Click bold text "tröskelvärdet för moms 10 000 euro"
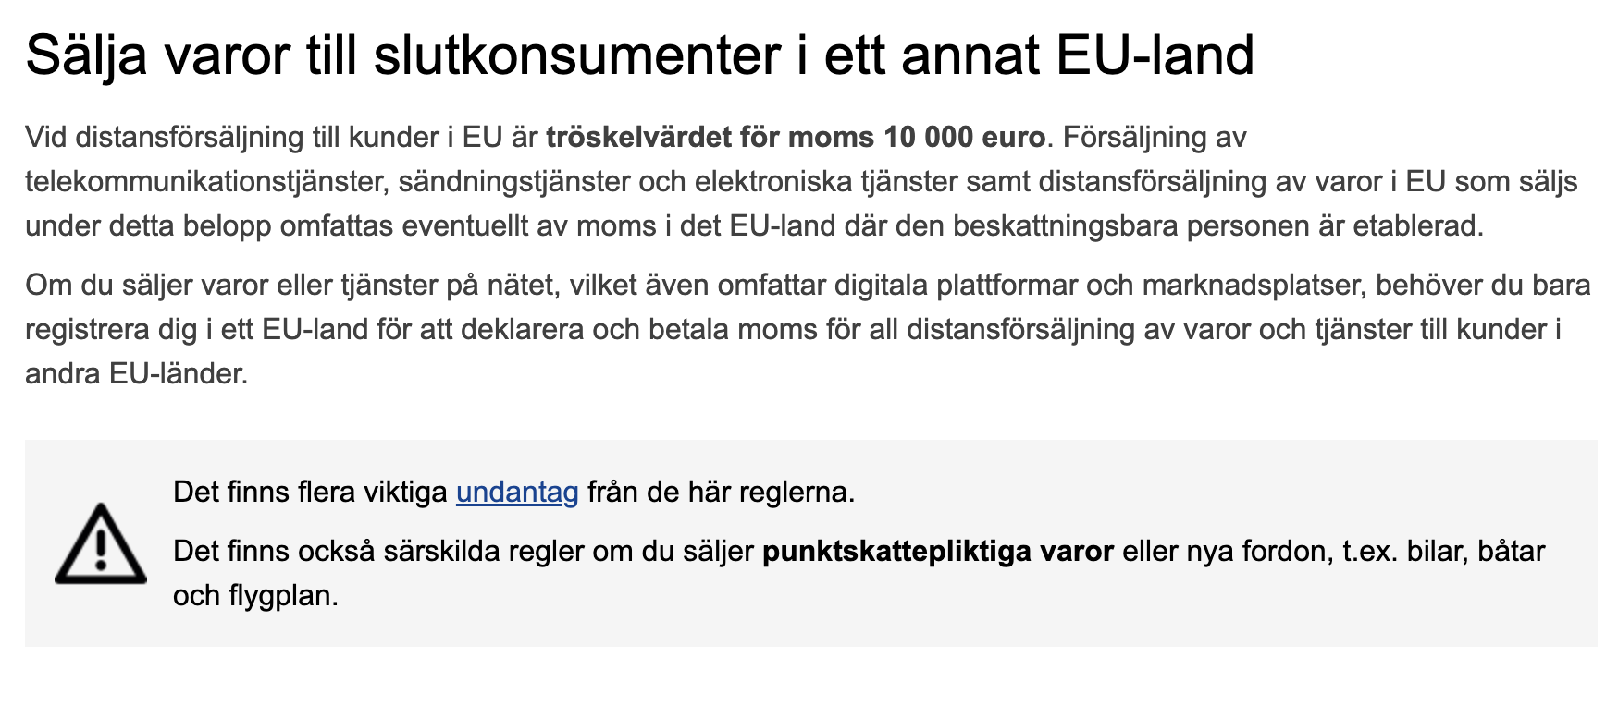 (795, 138)
